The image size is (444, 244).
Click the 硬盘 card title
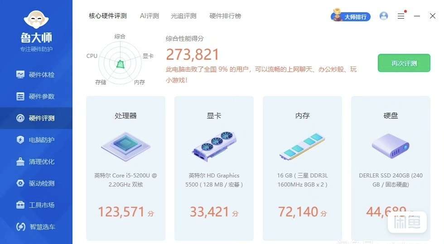click(391, 115)
